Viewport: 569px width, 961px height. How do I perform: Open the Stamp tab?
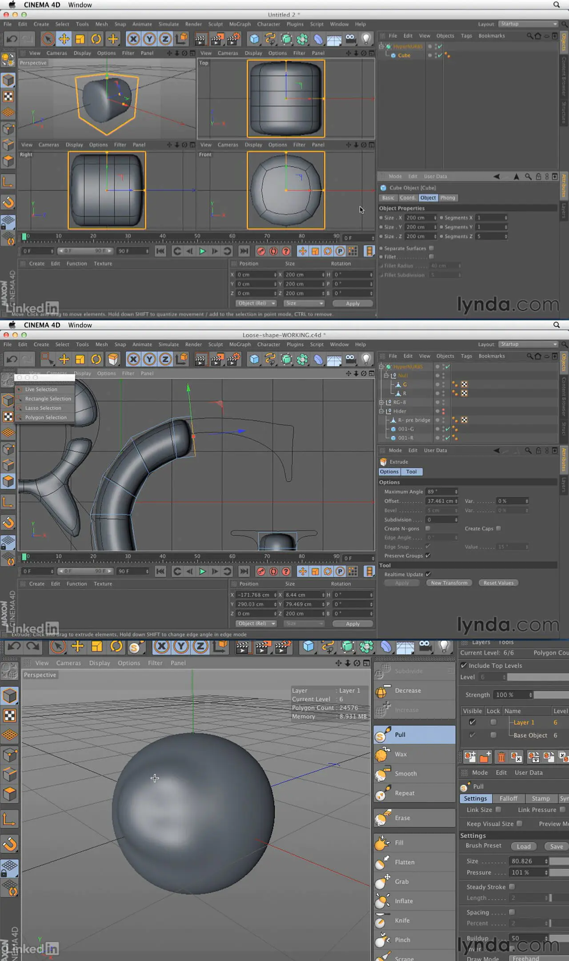click(x=541, y=799)
